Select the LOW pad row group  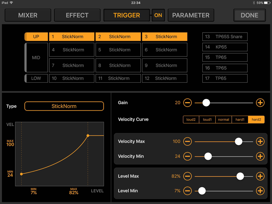coord(36,78)
